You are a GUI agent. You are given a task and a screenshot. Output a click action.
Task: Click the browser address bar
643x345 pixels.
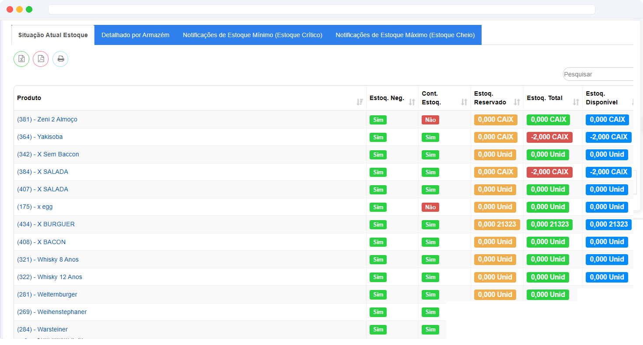pos(321,9)
